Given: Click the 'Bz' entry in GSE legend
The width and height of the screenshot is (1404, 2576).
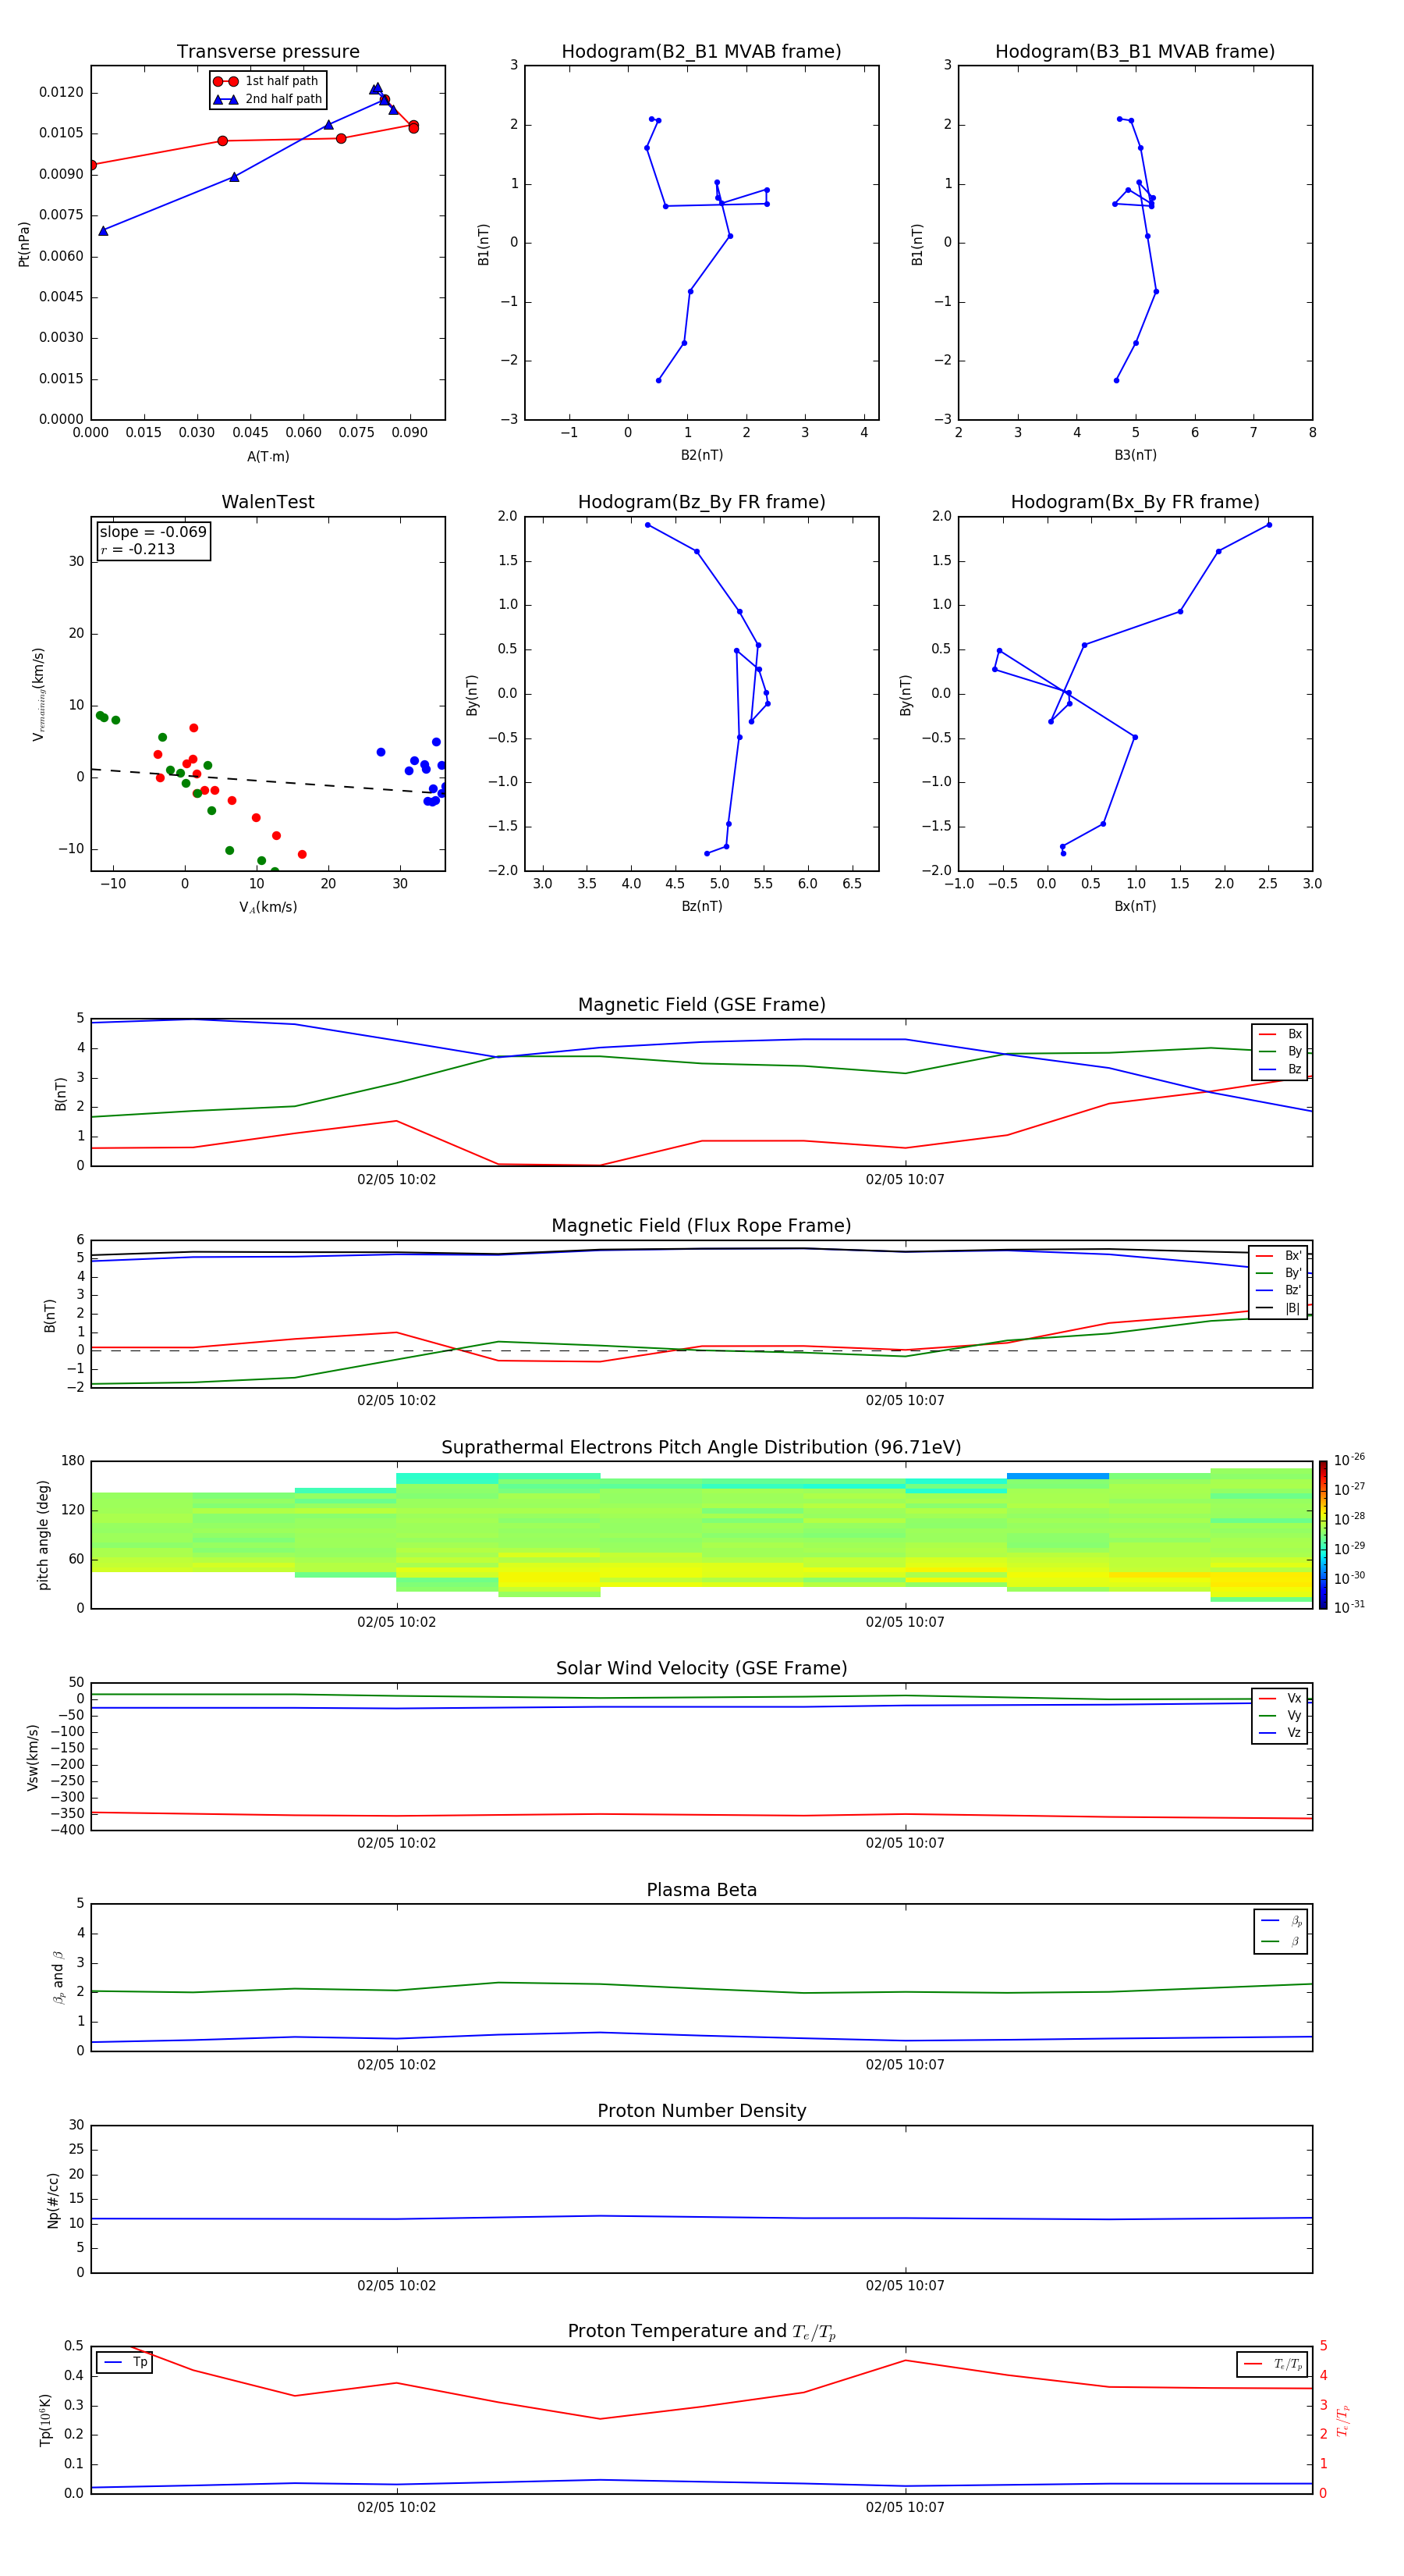Looking at the screenshot, I should pos(1280,1069).
